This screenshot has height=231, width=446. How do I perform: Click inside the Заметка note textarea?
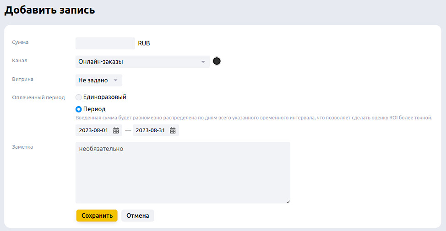pos(183,172)
